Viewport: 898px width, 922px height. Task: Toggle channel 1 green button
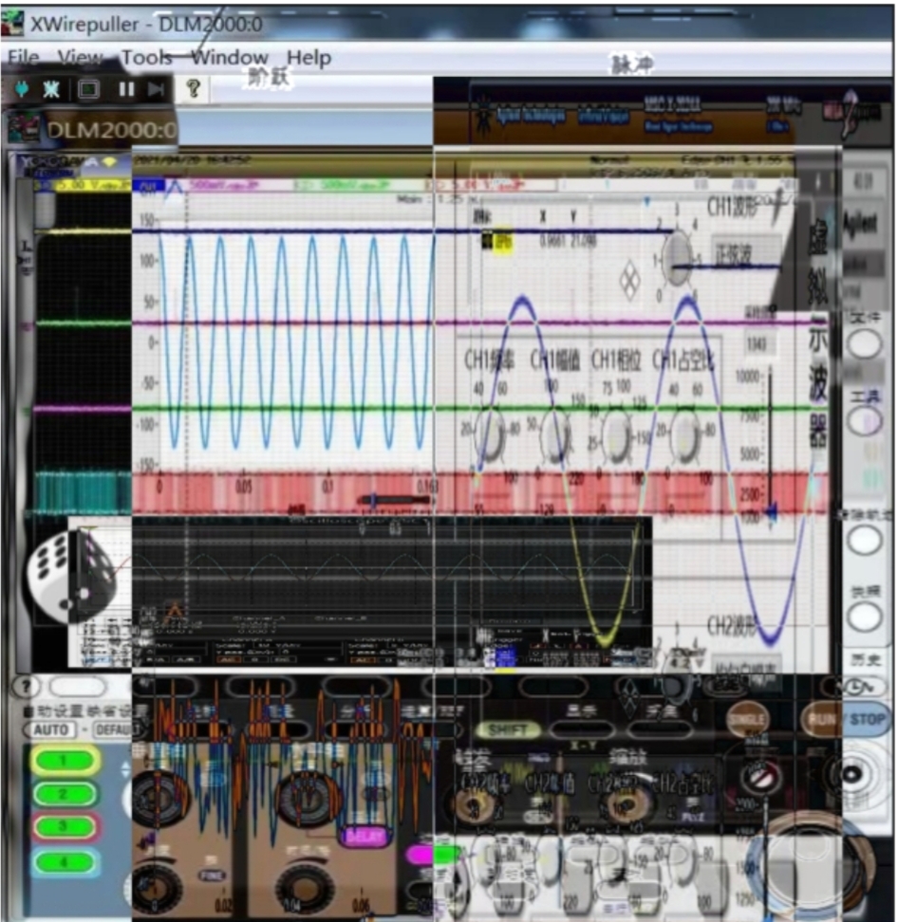point(65,761)
